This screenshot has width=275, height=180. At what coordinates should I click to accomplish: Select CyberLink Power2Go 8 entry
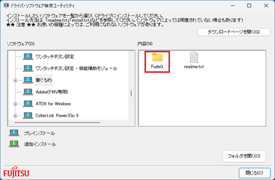pos(57,116)
